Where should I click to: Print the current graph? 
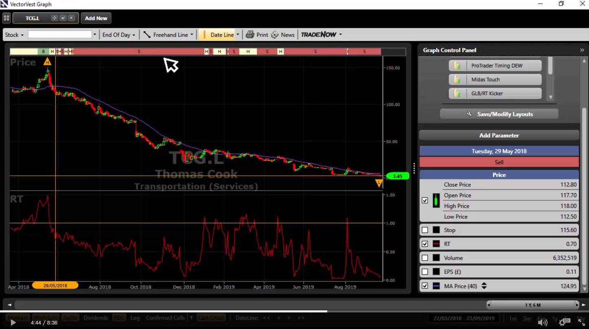257,35
